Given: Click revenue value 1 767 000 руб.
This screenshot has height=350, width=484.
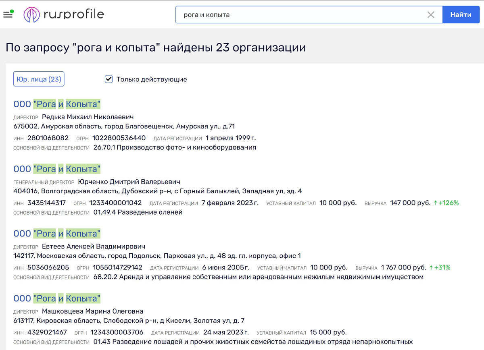Looking at the screenshot, I should coord(403,267).
